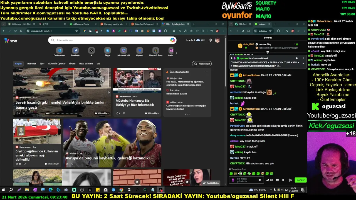Click the Copilot icon in MSN search box

click(173, 40)
